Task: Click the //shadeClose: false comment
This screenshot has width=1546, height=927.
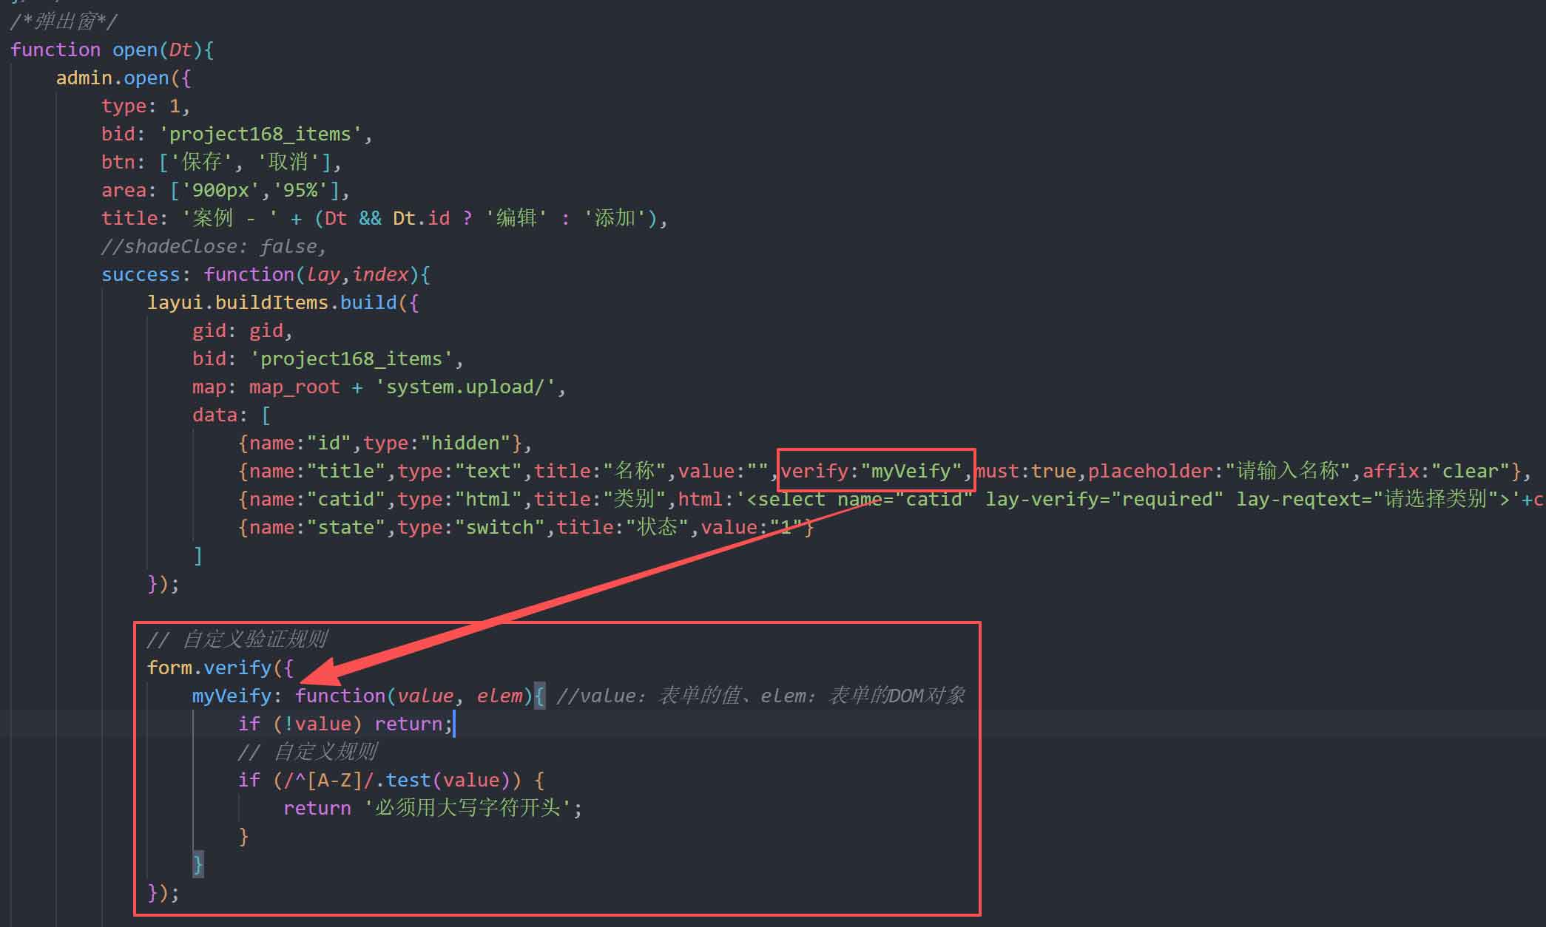Action: [213, 246]
